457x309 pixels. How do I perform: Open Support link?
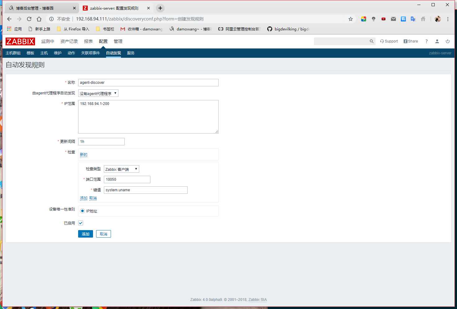coord(389,41)
